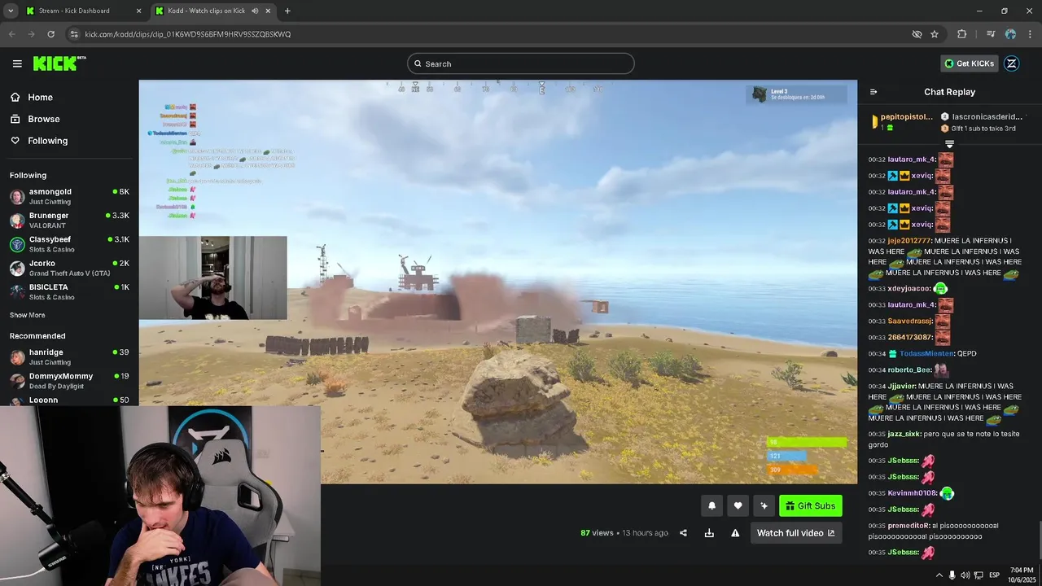
Task: Go to the Kick logo homepage
Action: point(59,63)
